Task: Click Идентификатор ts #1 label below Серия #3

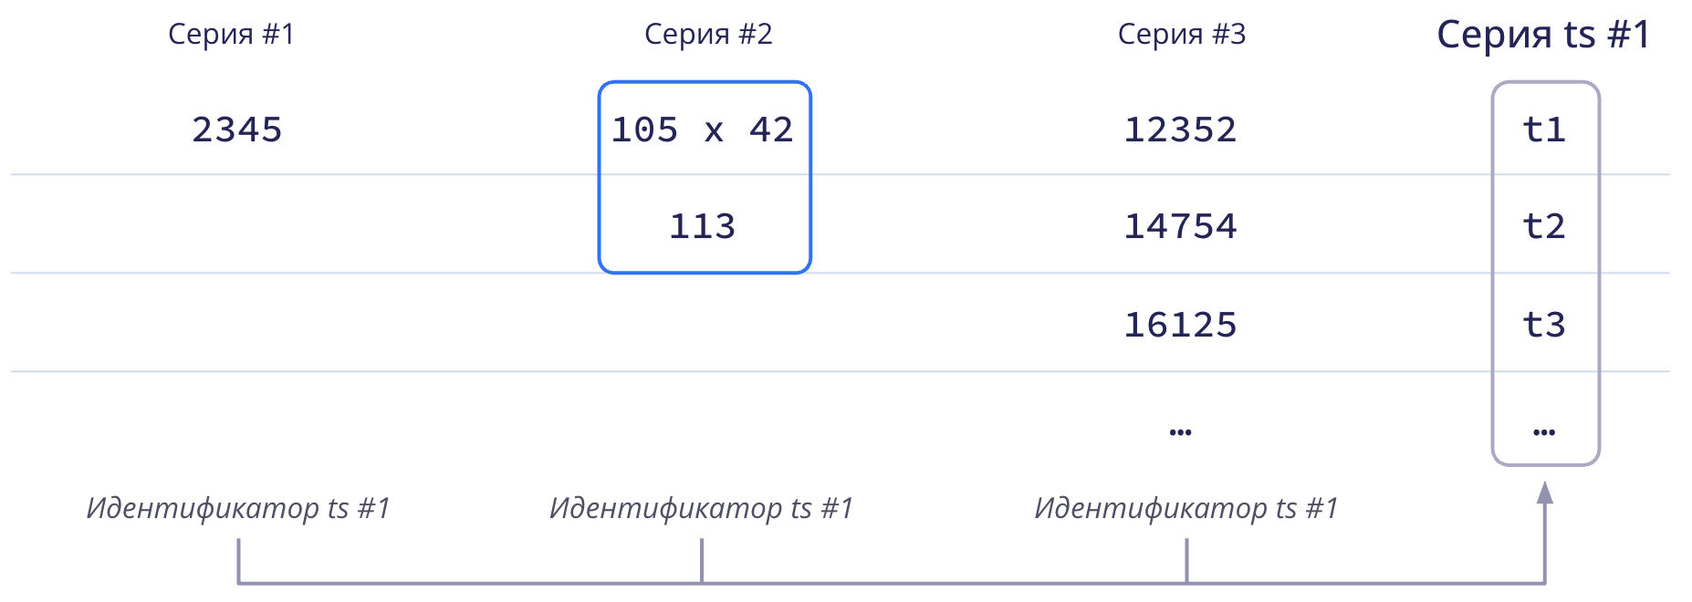Action: [1186, 508]
